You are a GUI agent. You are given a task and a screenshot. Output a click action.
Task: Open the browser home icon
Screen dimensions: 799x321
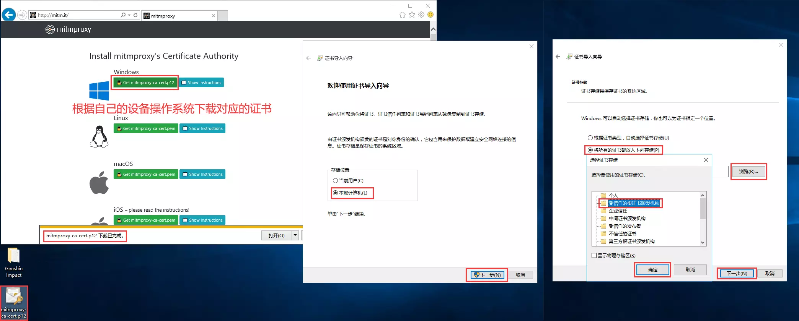(403, 15)
